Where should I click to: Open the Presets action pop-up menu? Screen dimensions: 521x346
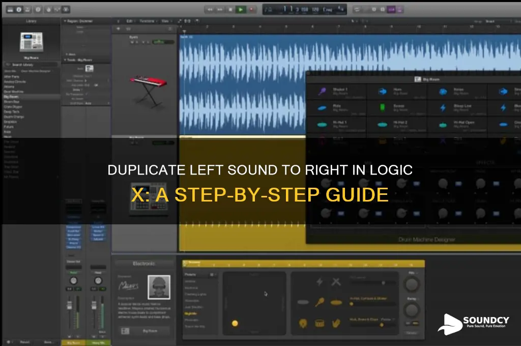212,275
